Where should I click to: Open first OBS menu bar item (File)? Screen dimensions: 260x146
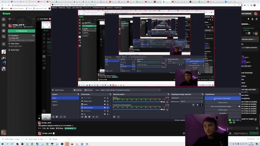(54, 8)
